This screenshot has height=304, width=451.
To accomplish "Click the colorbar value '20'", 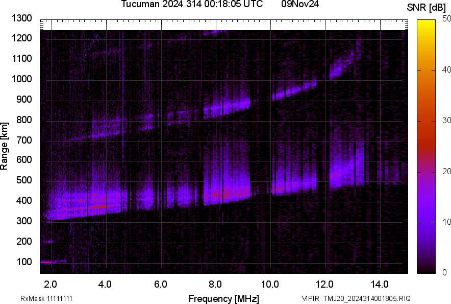I will [x=446, y=172].
